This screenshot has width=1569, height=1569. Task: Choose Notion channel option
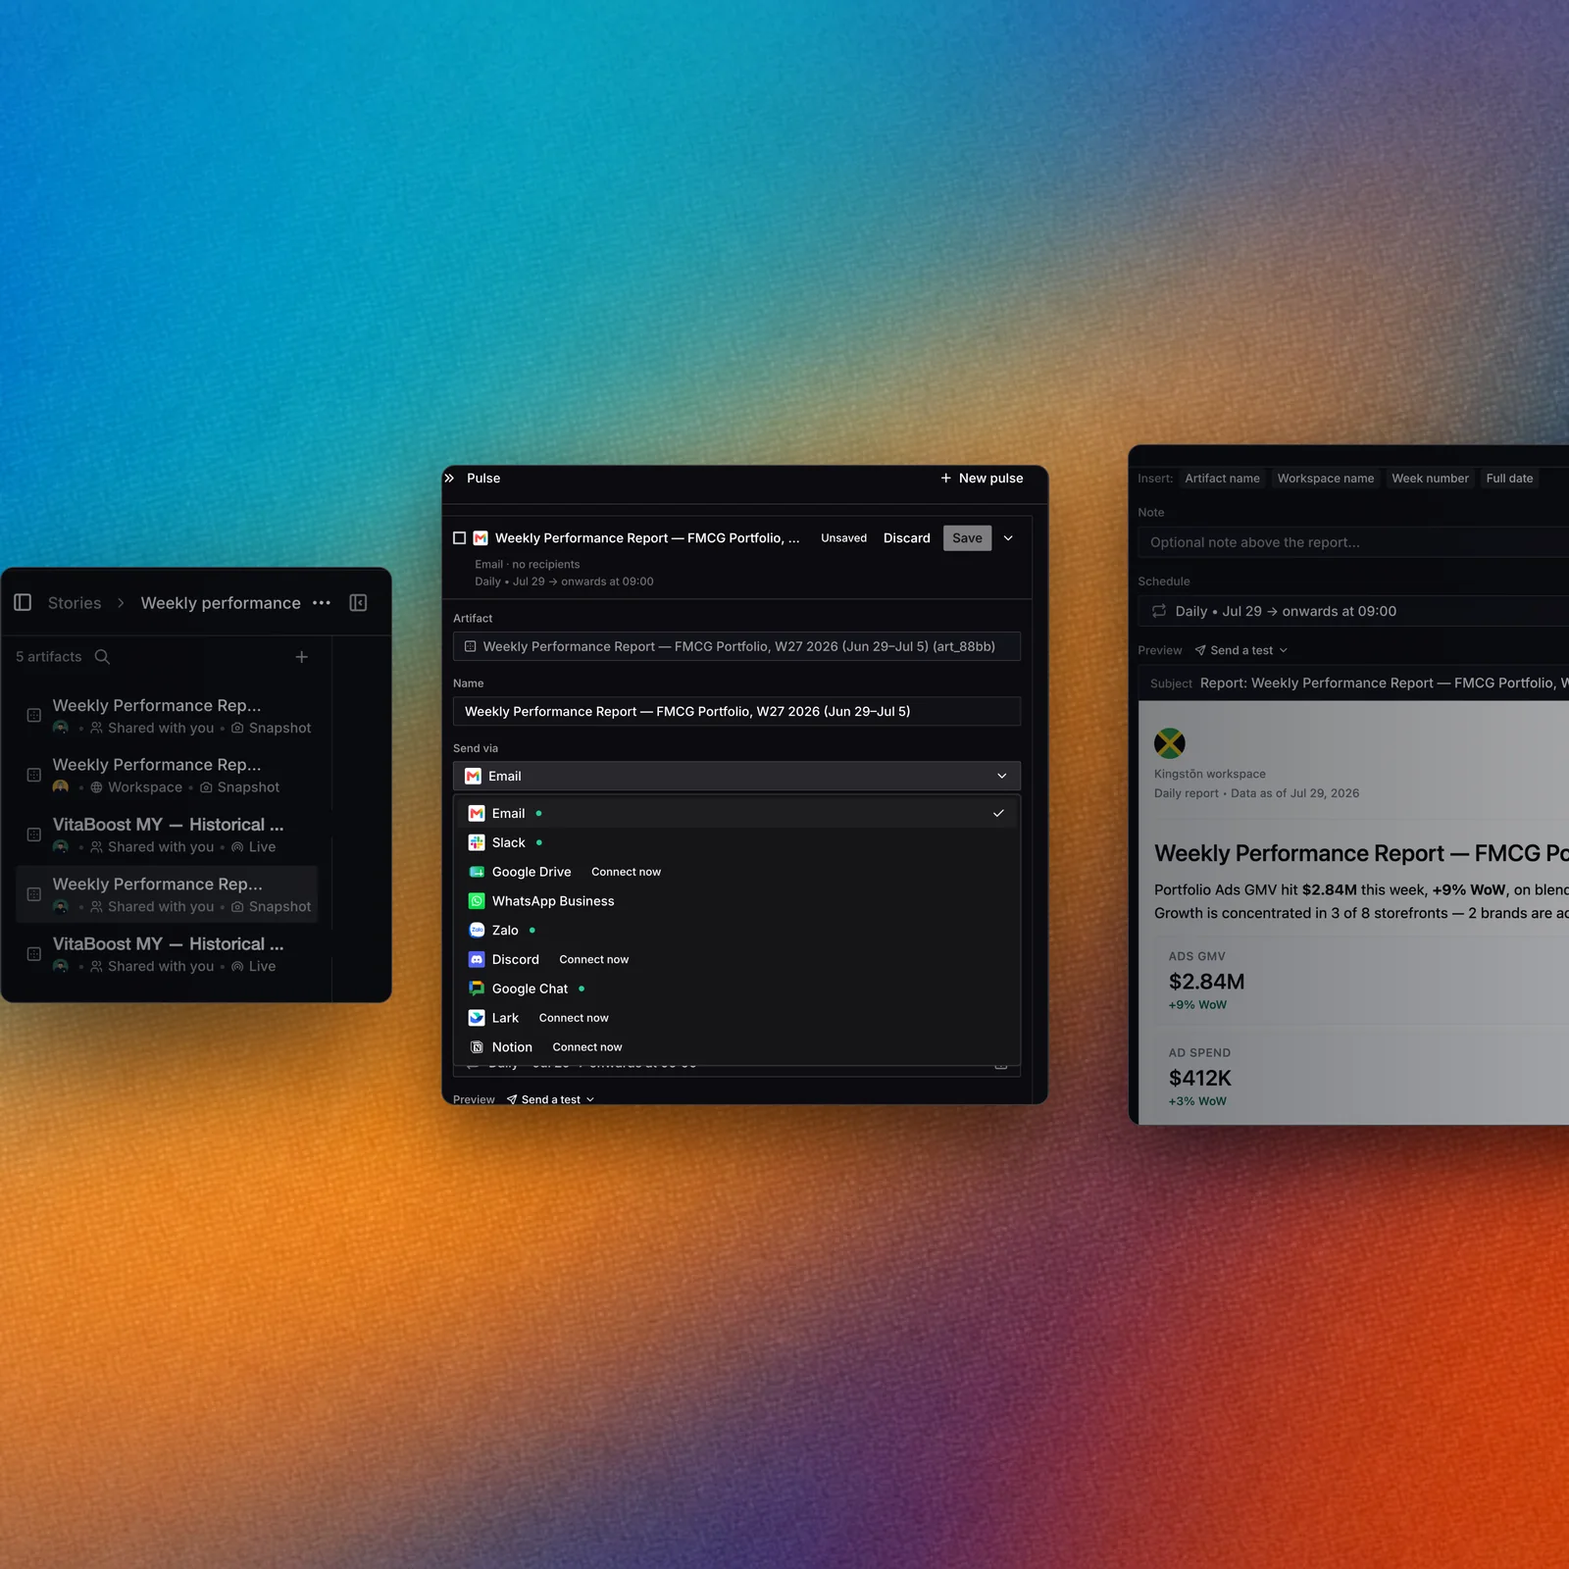[x=736, y=1047]
